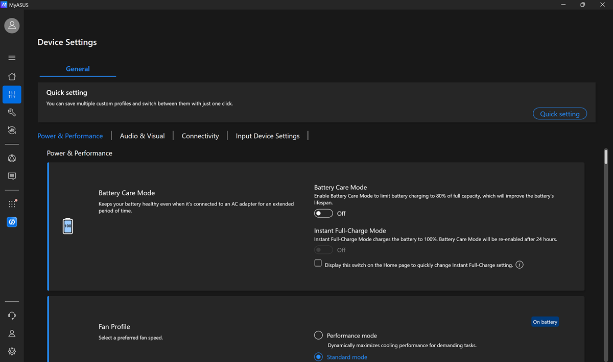Click the info icon beside Instant Full-Charge setting
This screenshot has height=362, width=613.
(520, 265)
